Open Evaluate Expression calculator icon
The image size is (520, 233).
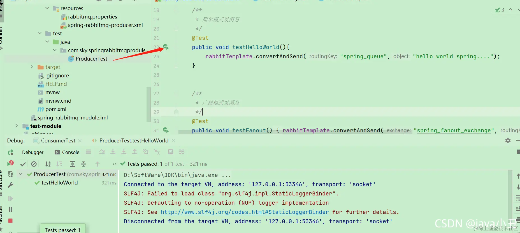(170, 152)
